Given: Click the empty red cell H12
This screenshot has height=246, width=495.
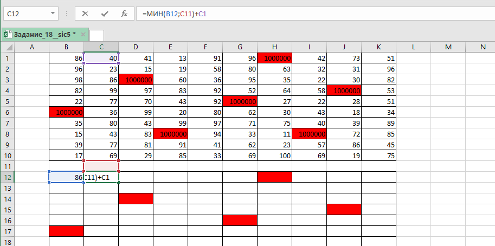Looking at the screenshot, I should [274, 177].
